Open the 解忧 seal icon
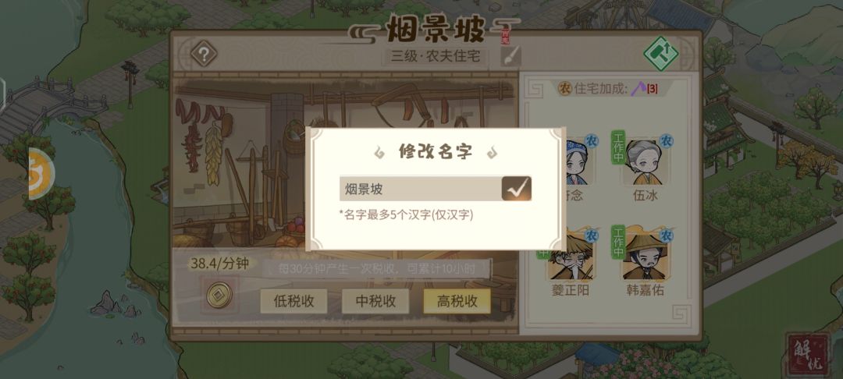The width and height of the screenshot is (843, 379). 808,354
